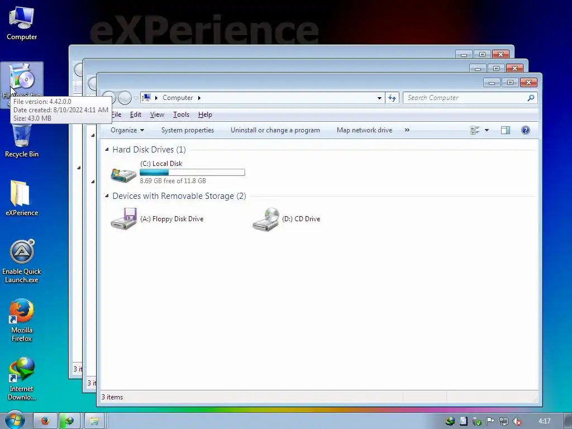The height and width of the screenshot is (429, 572).
Task: Select the (C:) Local Disk drive
Action: [x=178, y=172]
